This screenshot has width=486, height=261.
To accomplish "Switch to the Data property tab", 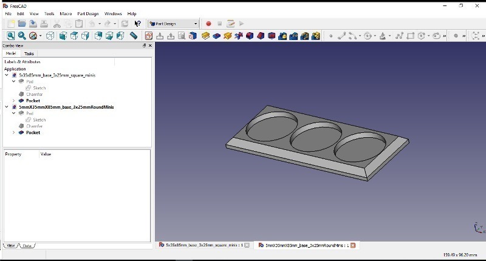I will [27, 246].
